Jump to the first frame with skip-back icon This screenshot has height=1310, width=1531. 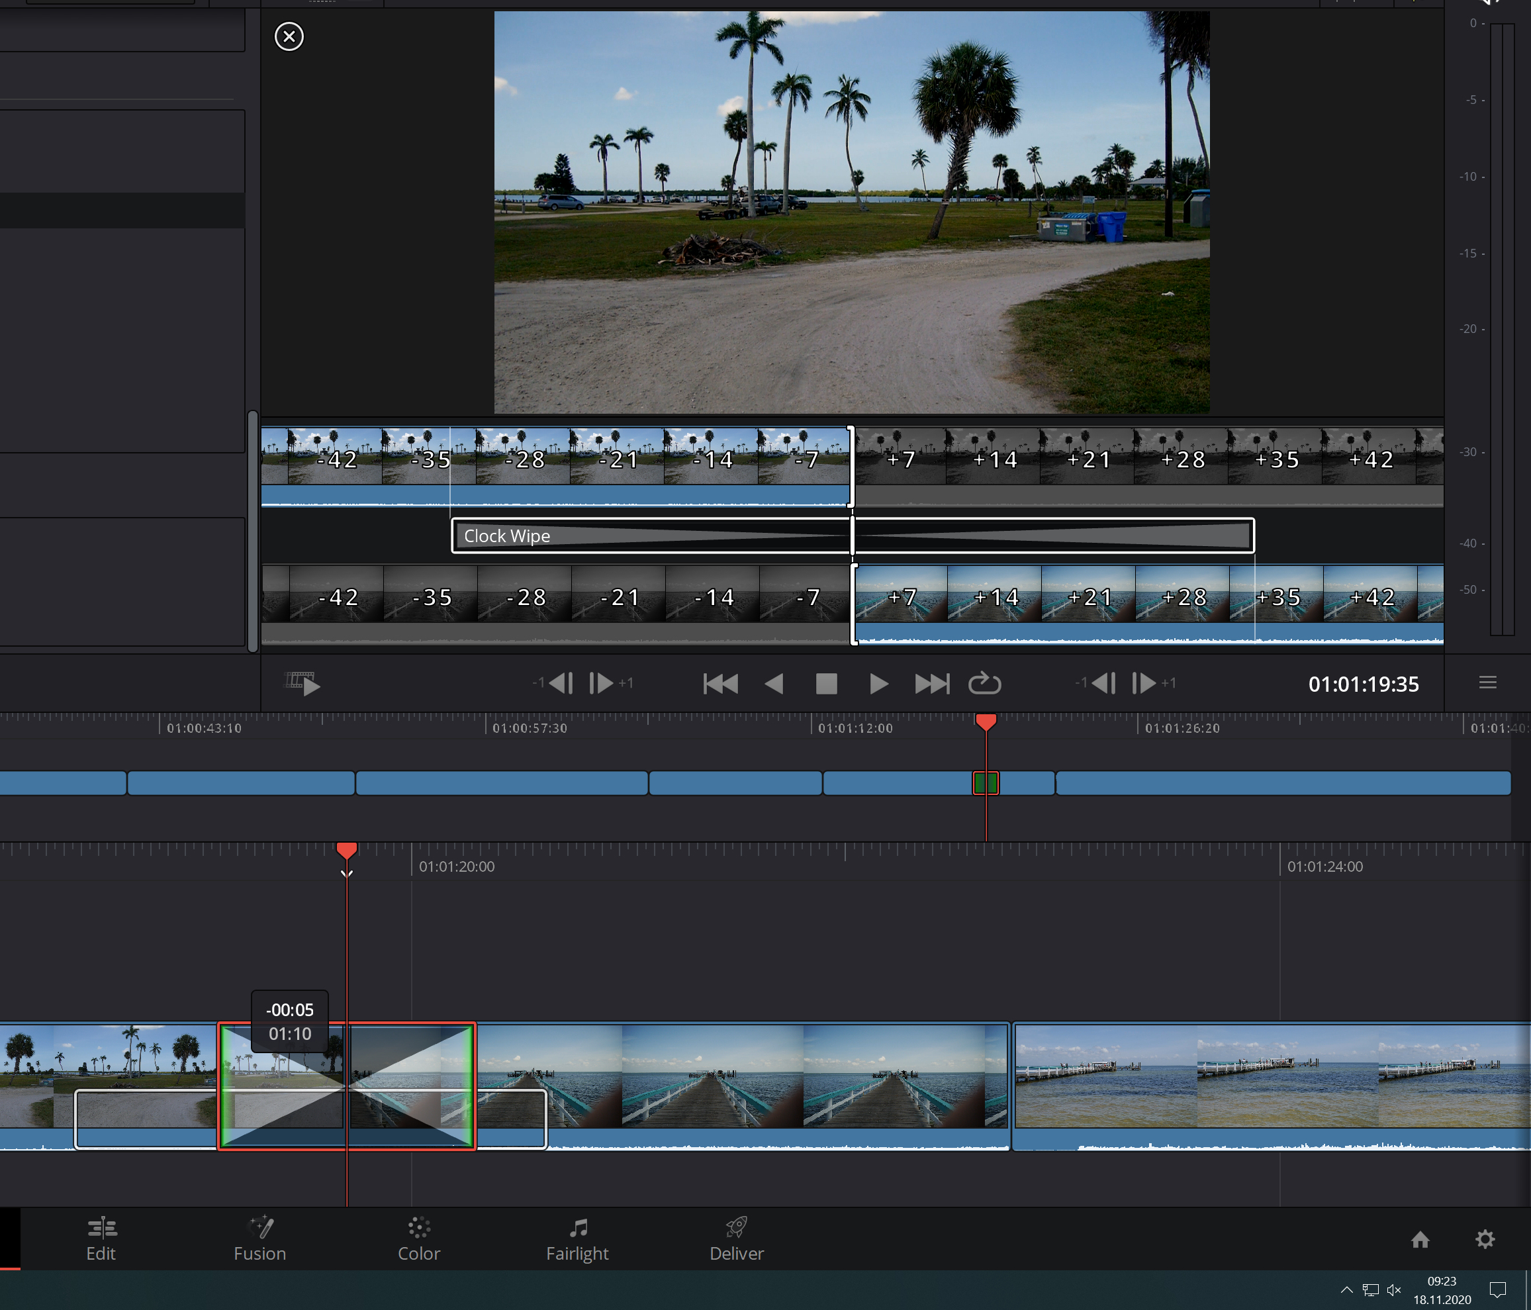pos(720,684)
